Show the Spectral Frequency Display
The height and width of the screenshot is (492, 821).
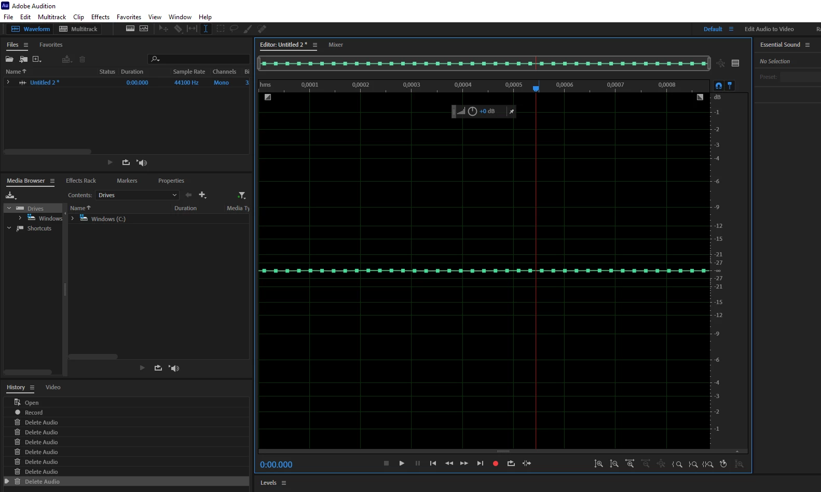pyautogui.click(x=130, y=29)
